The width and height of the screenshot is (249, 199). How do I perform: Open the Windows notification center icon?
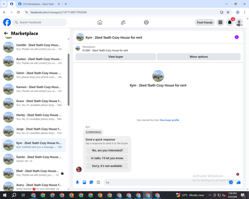(243, 195)
